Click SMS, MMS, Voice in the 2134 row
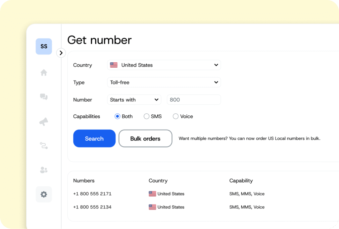The height and width of the screenshot is (229, 339). tap(247, 207)
